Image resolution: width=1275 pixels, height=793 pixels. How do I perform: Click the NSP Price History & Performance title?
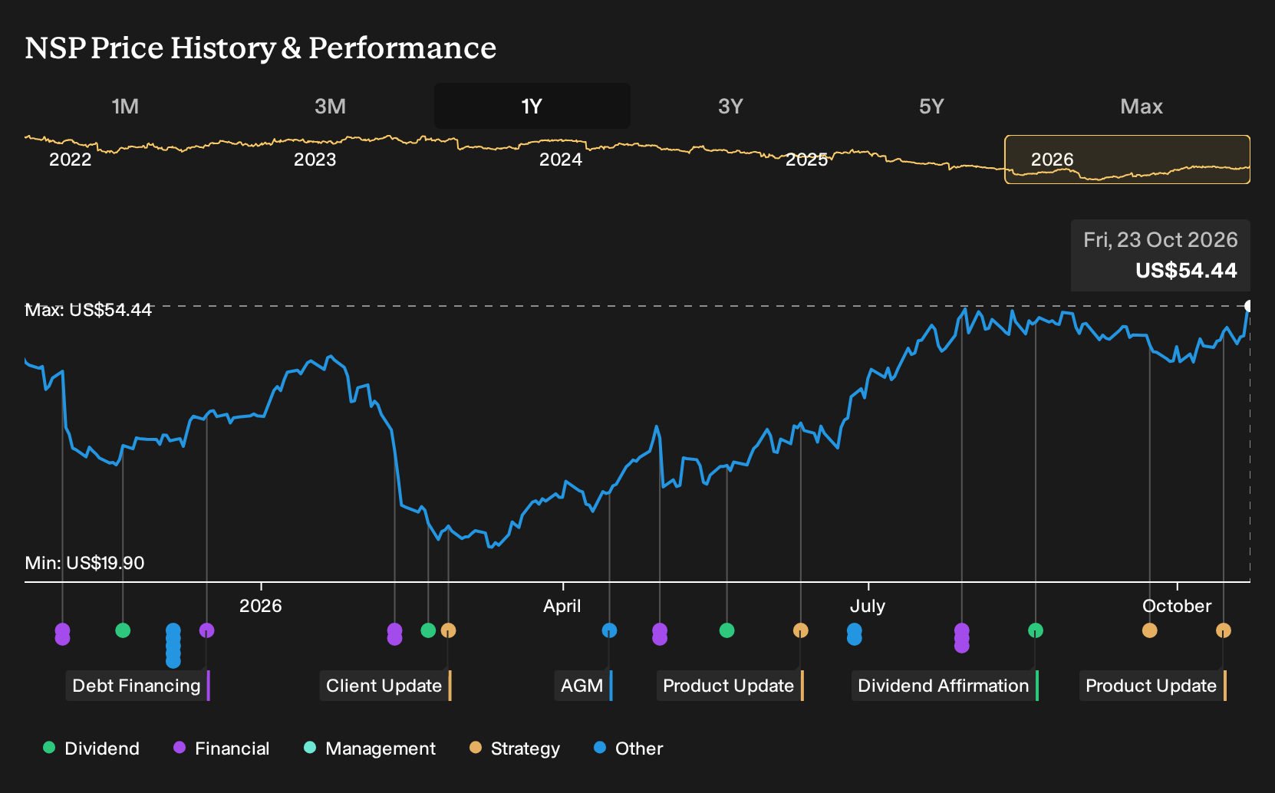261,48
